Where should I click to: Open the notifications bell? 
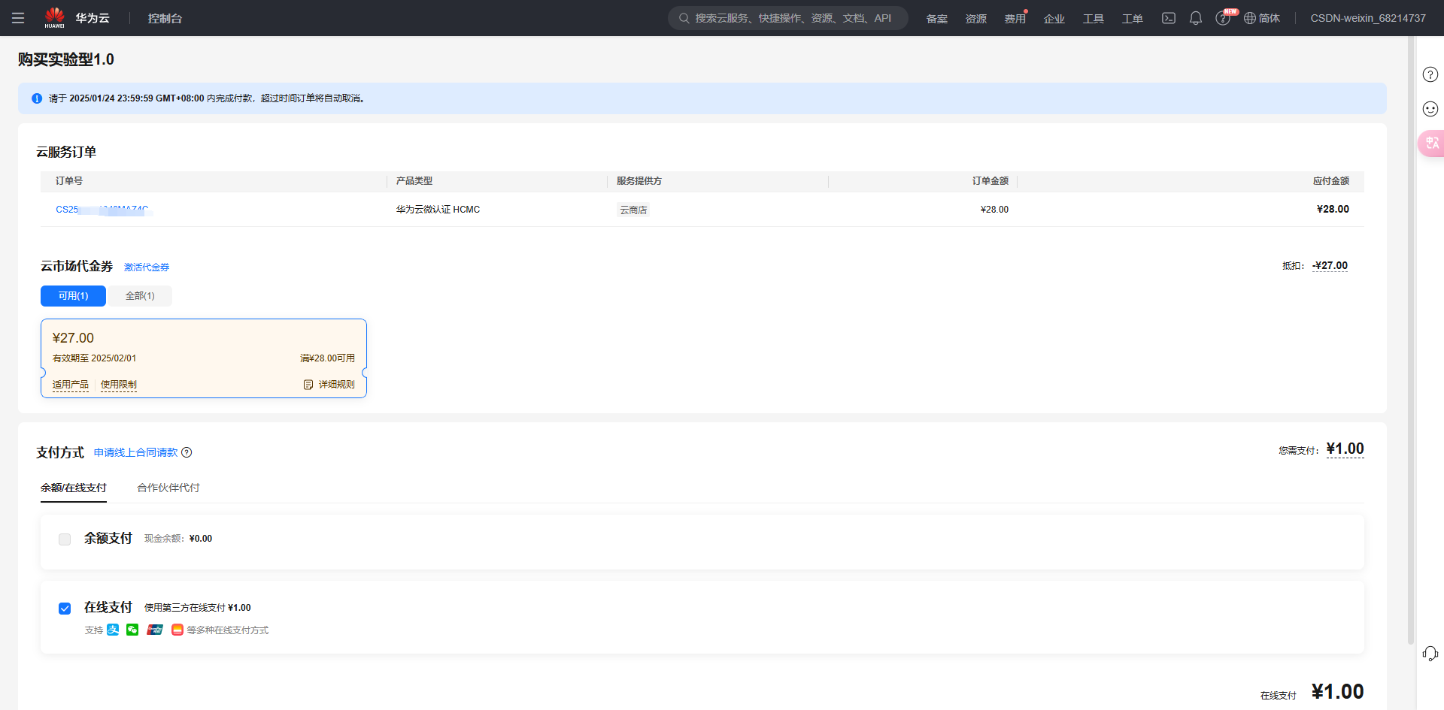(x=1195, y=18)
